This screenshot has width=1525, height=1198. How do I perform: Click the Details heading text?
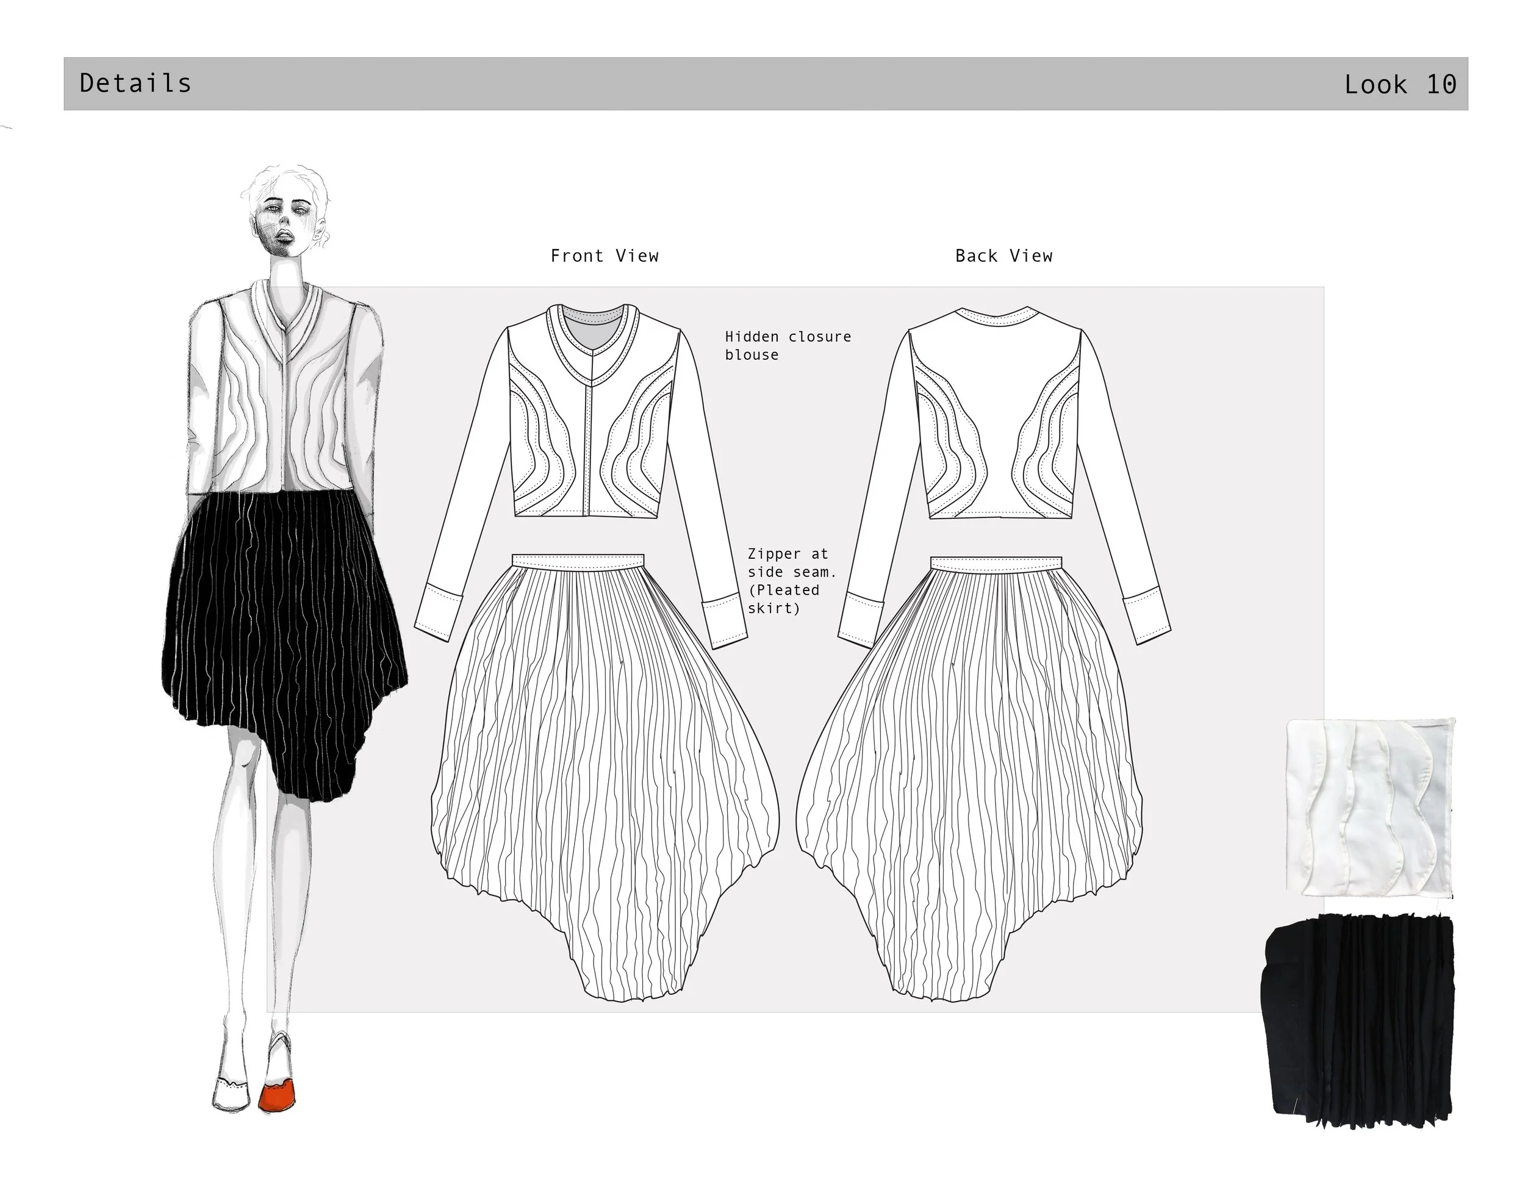click(x=135, y=84)
